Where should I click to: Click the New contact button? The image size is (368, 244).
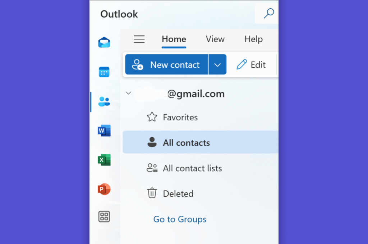167,64
